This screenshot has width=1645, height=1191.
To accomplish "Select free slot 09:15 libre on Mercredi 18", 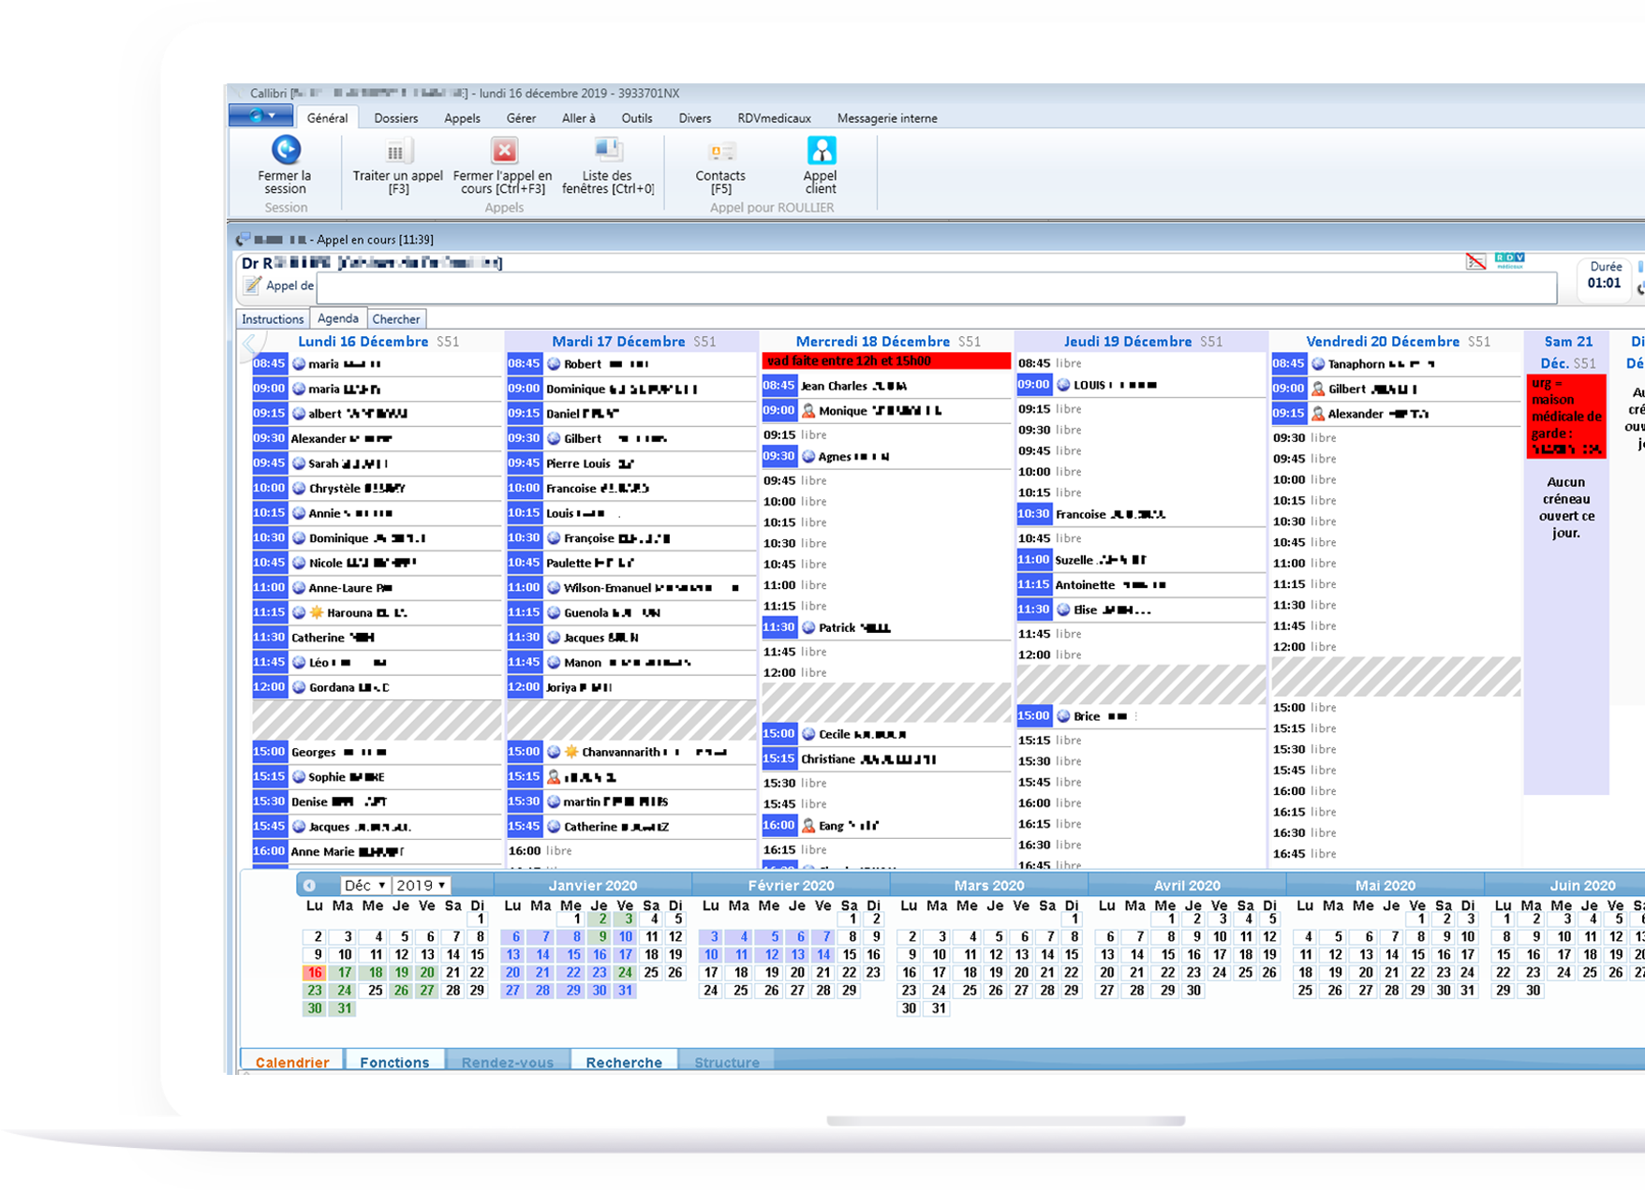I will [x=886, y=434].
